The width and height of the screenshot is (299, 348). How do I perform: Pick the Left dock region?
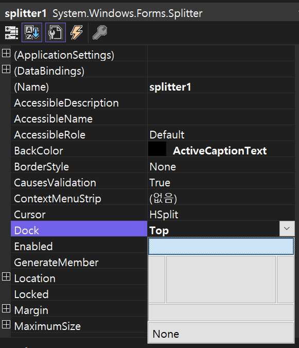(x=157, y=280)
